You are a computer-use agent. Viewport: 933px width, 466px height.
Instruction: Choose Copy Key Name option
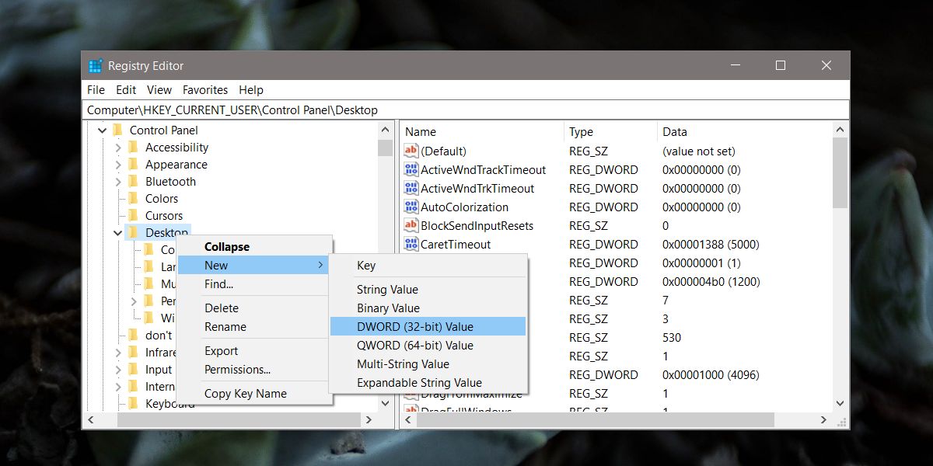[x=254, y=393]
